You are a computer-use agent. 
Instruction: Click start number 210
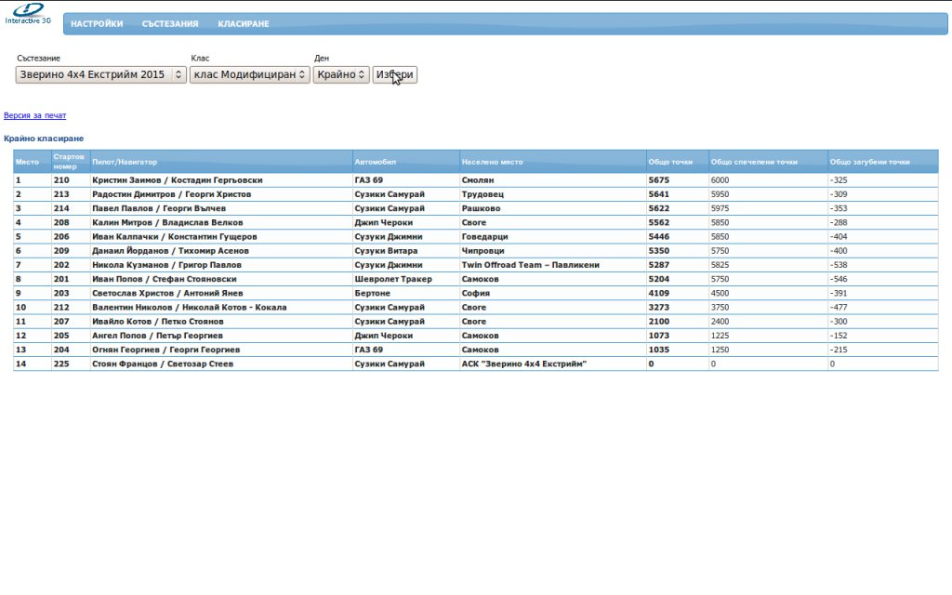pyautogui.click(x=61, y=180)
